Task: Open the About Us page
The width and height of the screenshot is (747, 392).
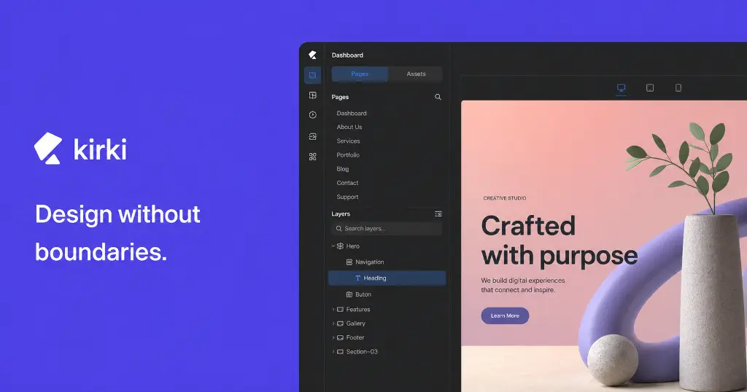Action: (x=349, y=127)
